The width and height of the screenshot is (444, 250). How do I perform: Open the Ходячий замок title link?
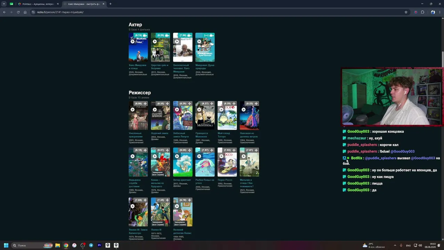click(160, 133)
